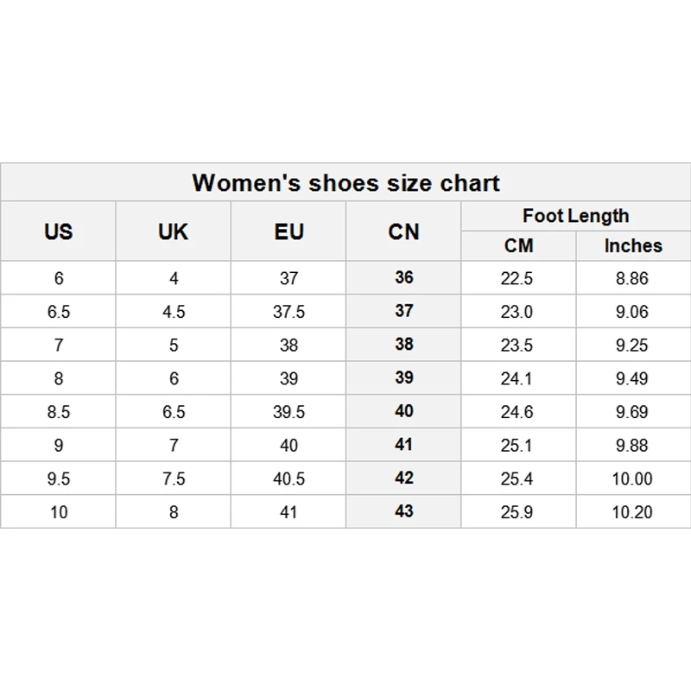Image resolution: width=691 pixels, height=691 pixels.
Task: Select the UK column header
Action: pyautogui.click(x=174, y=231)
